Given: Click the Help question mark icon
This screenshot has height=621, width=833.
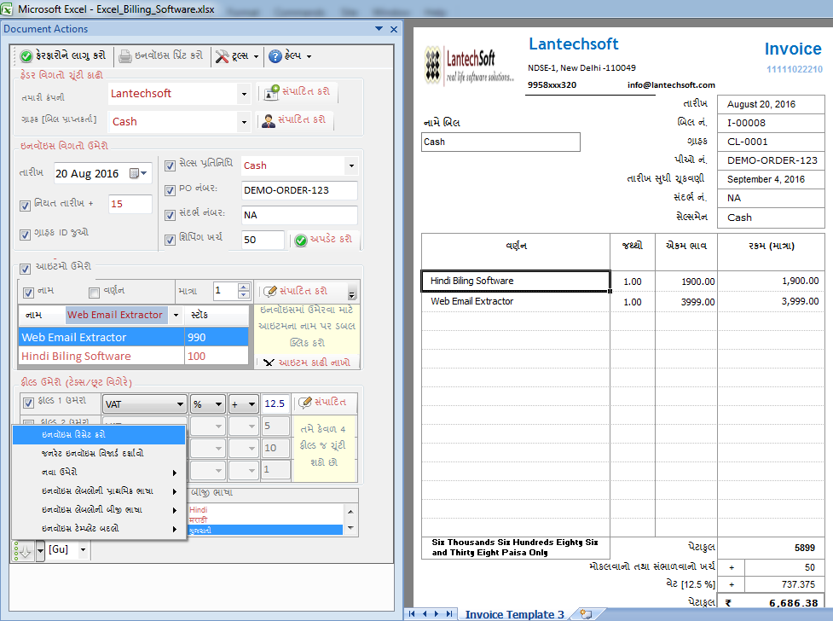Looking at the screenshot, I should [275, 55].
